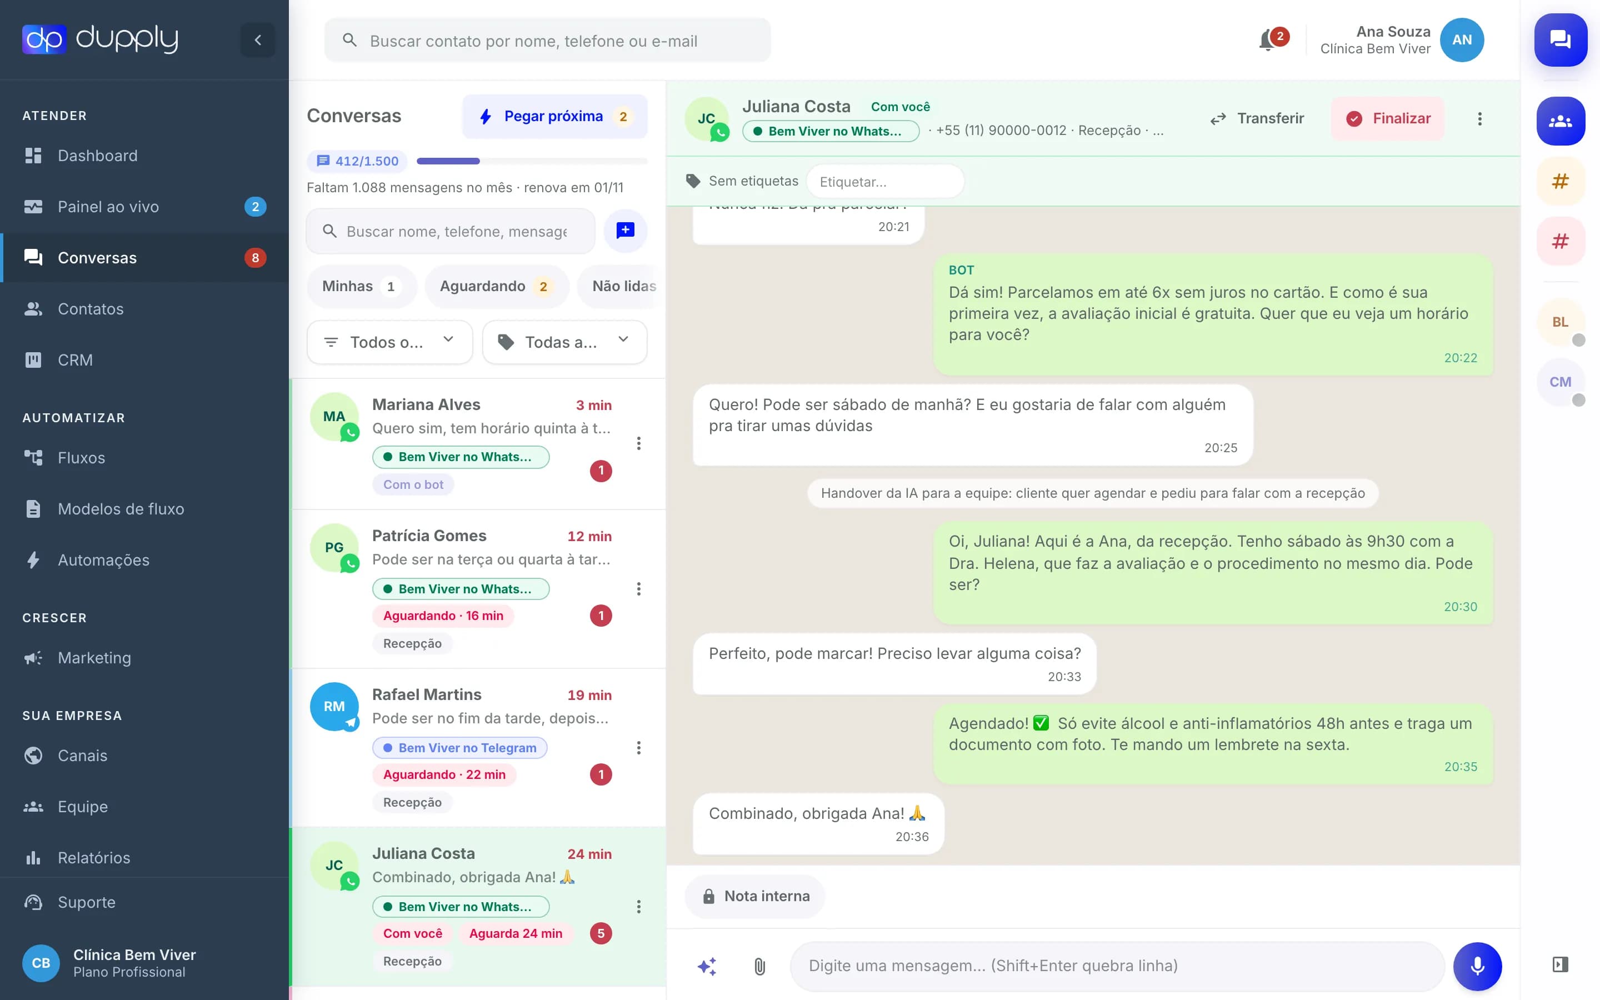Toggle the side panel icon at bottom right

coord(1561,964)
